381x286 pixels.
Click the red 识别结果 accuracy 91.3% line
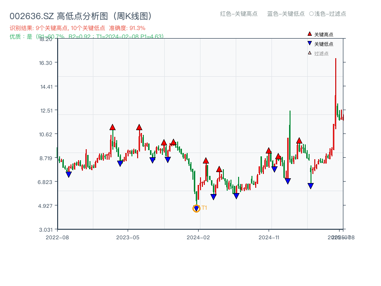pos(78,28)
